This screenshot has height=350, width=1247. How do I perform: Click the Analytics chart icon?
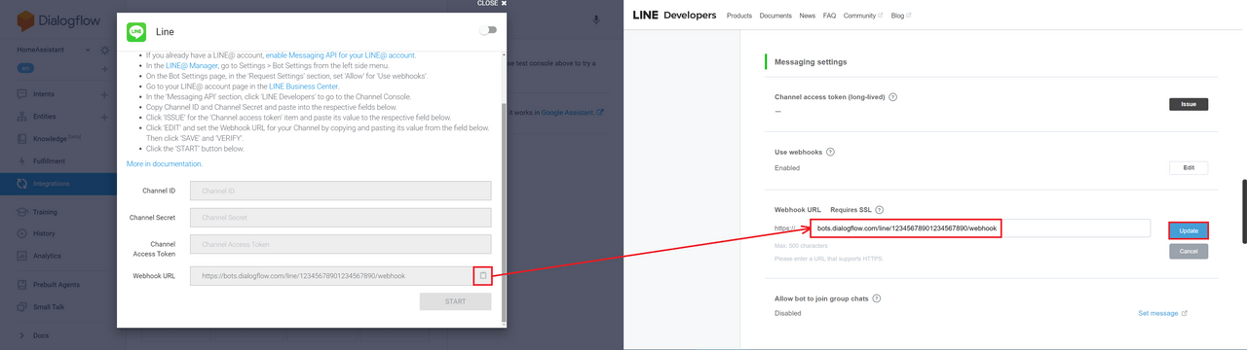(x=21, y=256)
